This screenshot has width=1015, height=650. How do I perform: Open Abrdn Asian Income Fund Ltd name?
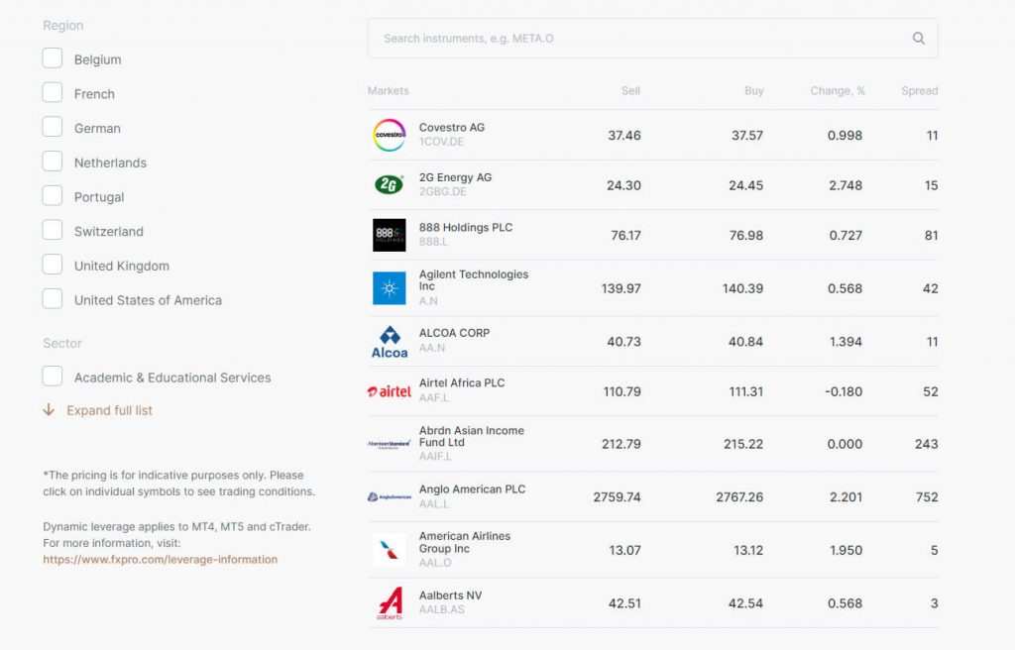point(472,436)
